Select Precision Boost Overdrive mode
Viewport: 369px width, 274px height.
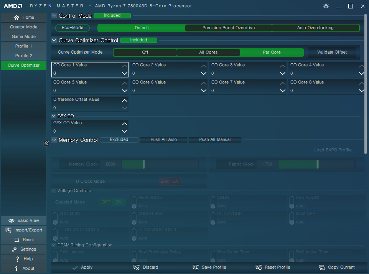tap(229, 28)
